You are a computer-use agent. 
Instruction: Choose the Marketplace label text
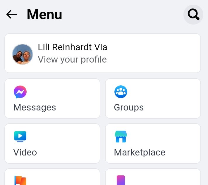click(x=140, y=152)
